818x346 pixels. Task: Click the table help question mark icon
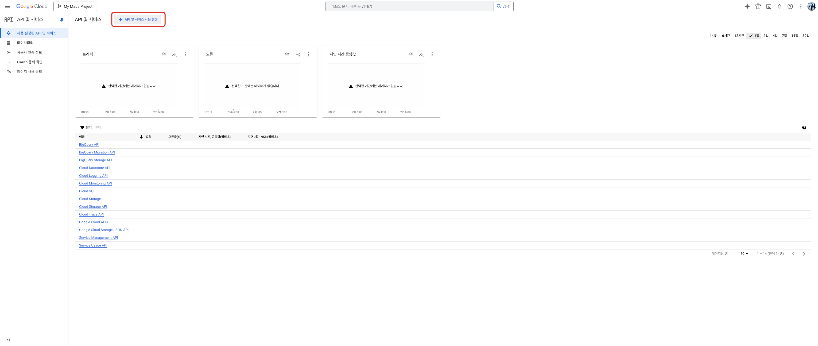point(804,127)
